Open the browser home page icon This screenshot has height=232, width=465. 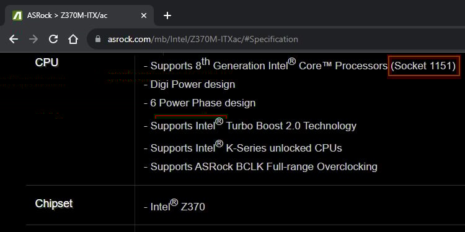click(x=73, y=39)
